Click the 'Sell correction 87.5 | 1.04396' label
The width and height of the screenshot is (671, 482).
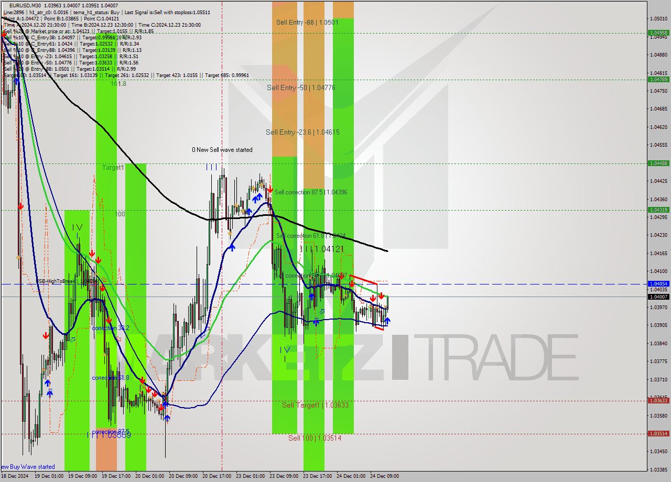(311, 192)
